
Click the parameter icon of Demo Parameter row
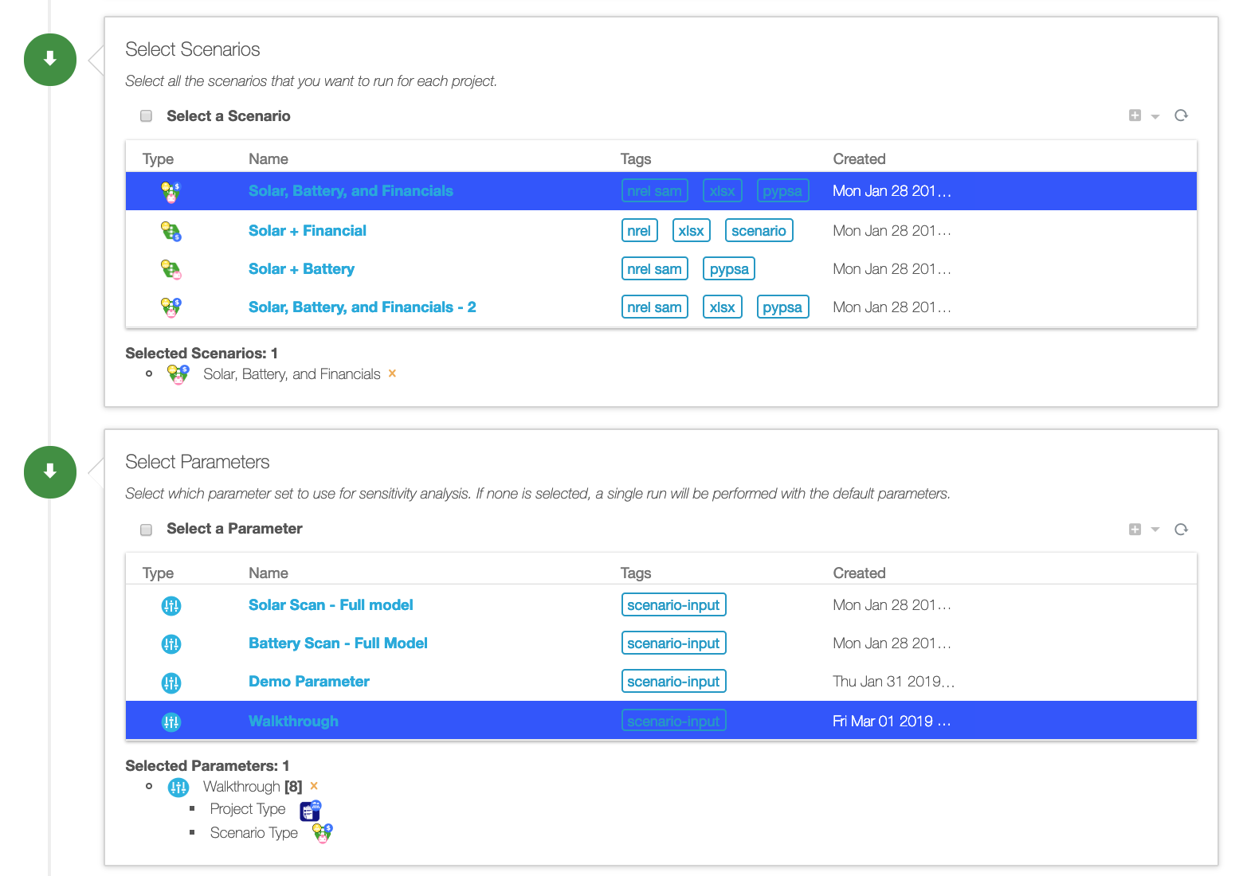(171, 682)
